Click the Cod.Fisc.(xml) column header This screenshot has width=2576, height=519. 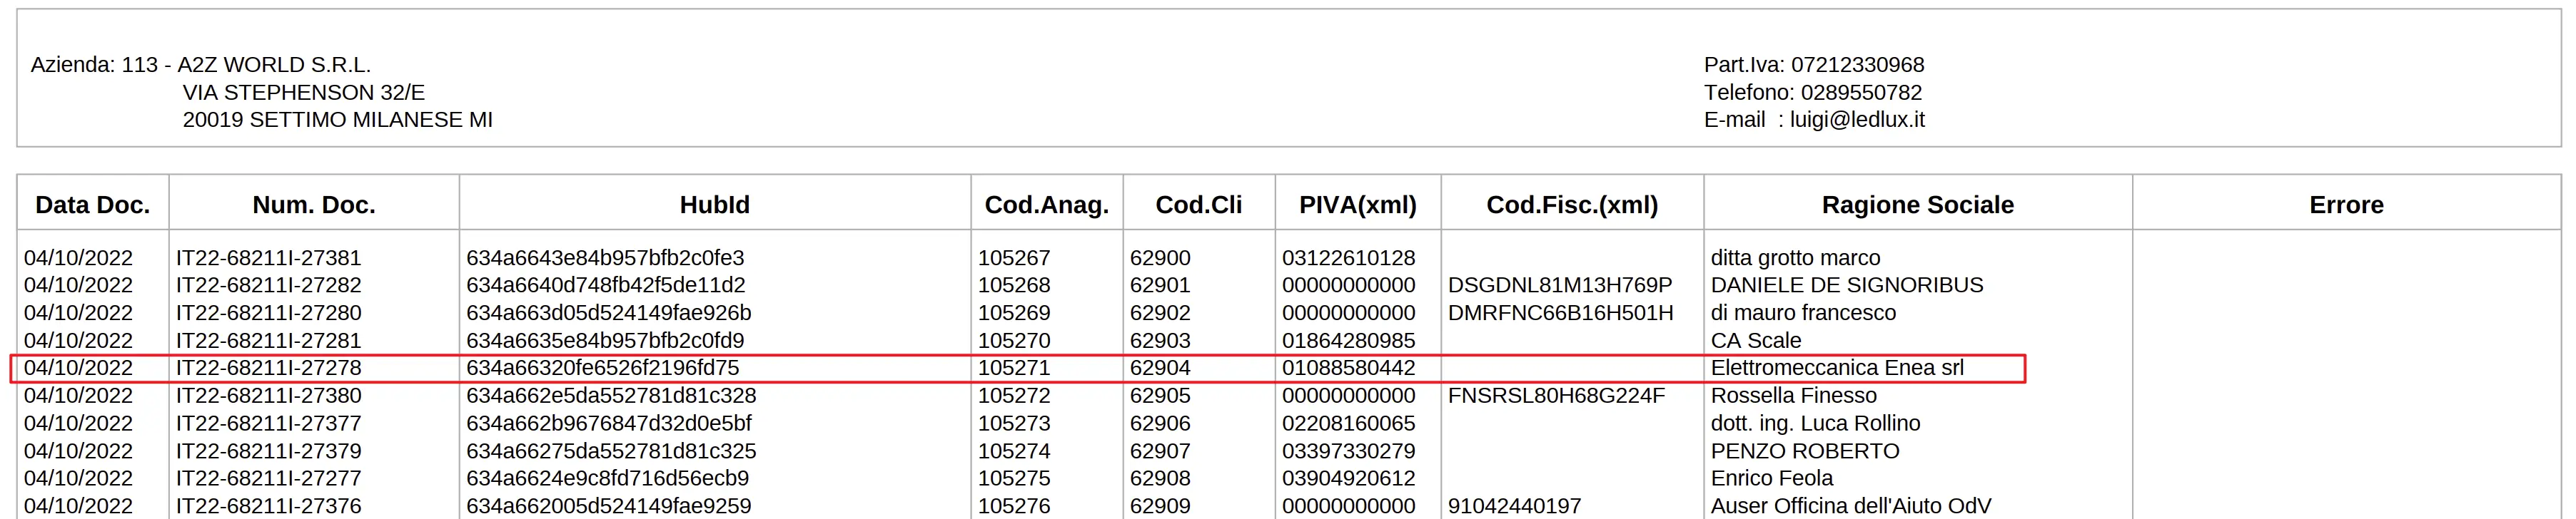(x=1571, y=205)
